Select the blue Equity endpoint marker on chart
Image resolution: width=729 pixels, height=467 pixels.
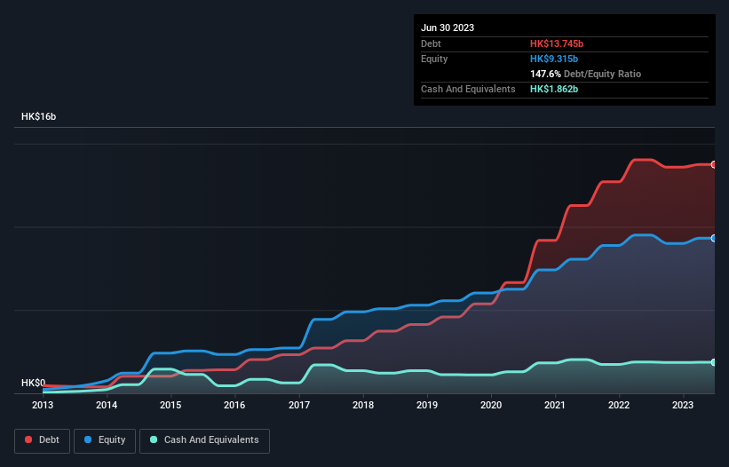(x=714, y=238)
